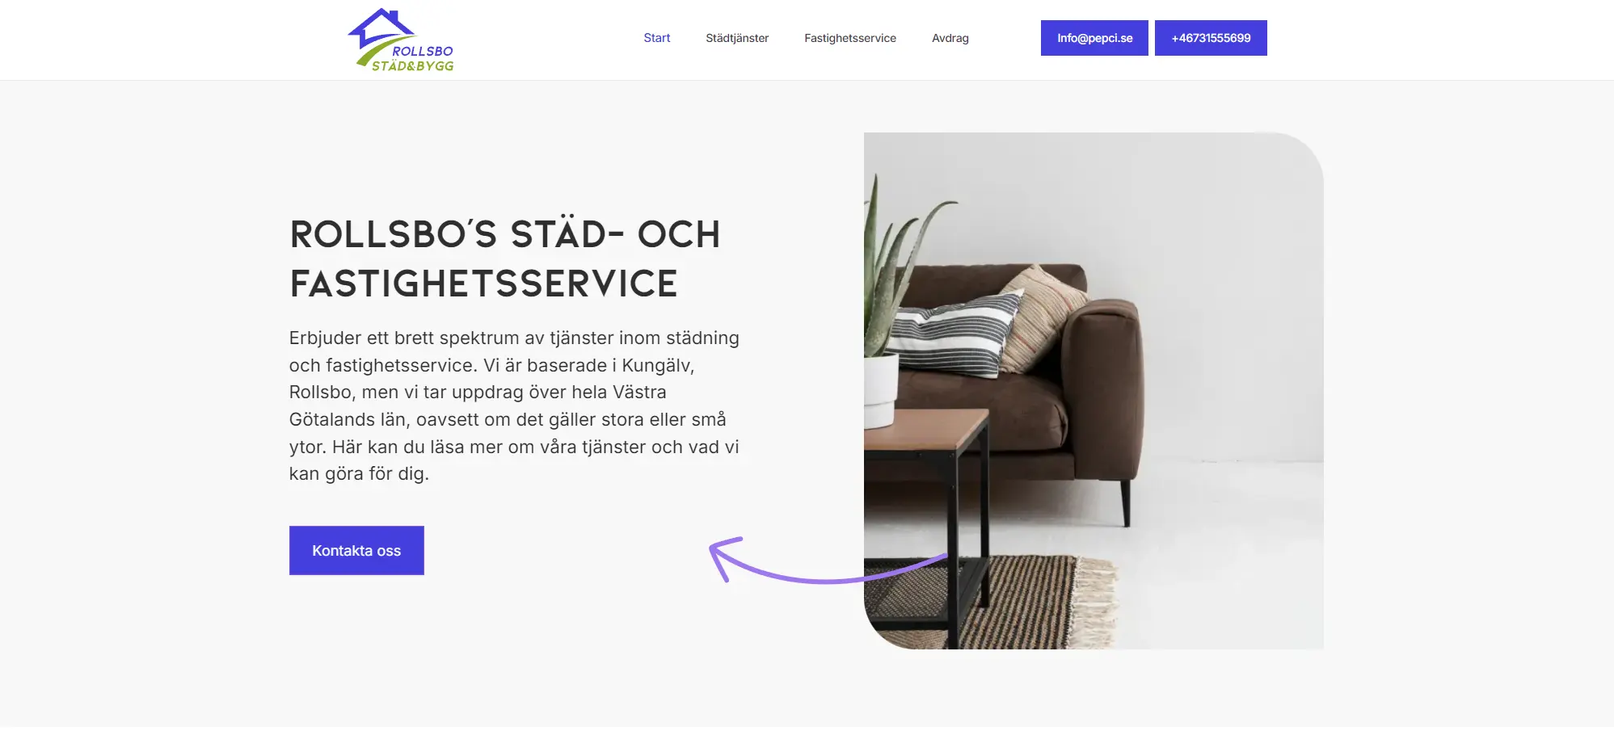The height and width of the screenshot is (752, 1614).
Task: Go to Städtjänster page
Action: coord(736,38)
